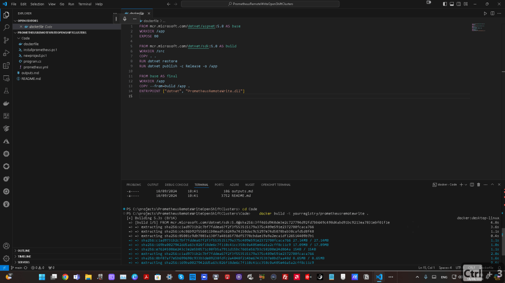Viewport: 505px width, 283px height.
Task: Switch to the Debug Console tab
Action: pyautogui.click(x=177, y=185)
